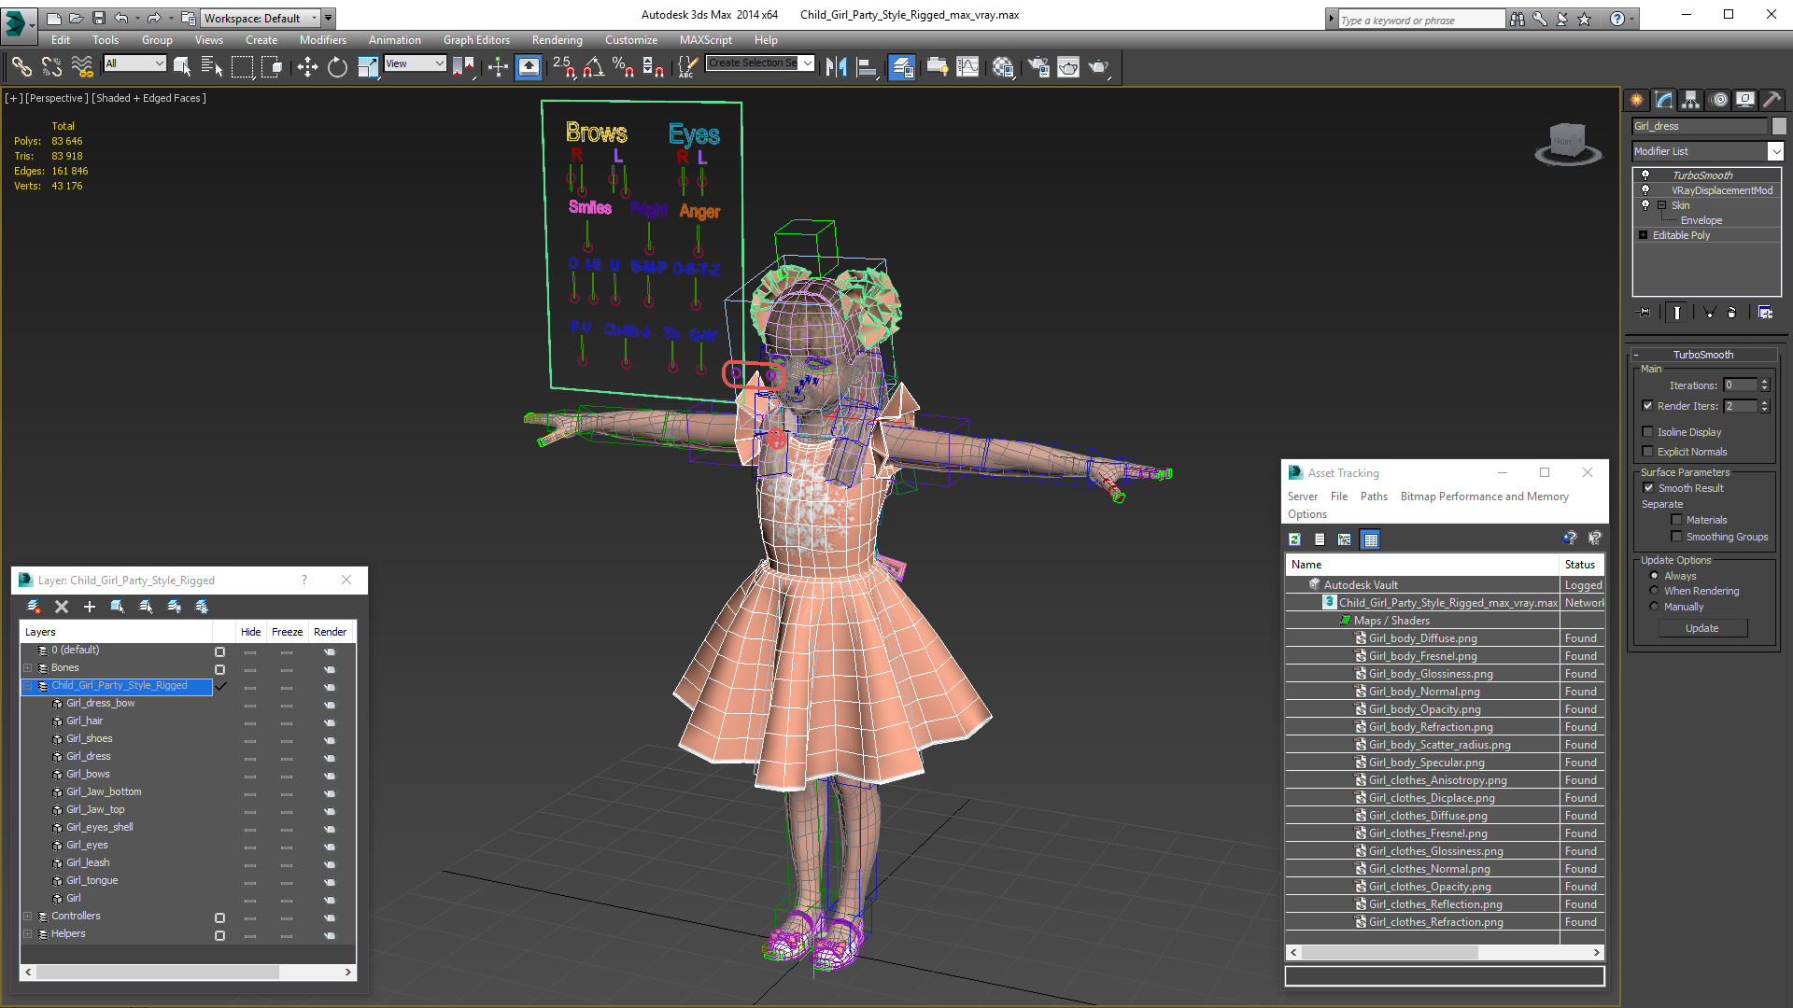Select the Rotate tool in main toolbar
1793x1008 pixels.
(337, 66)
